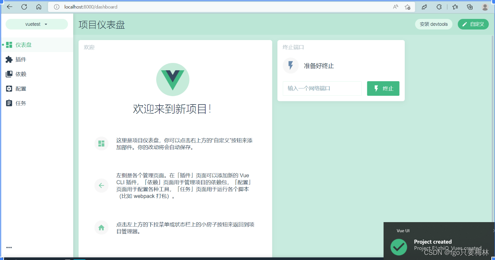Click the clipboard icon beside 任务

click(9, 103)
